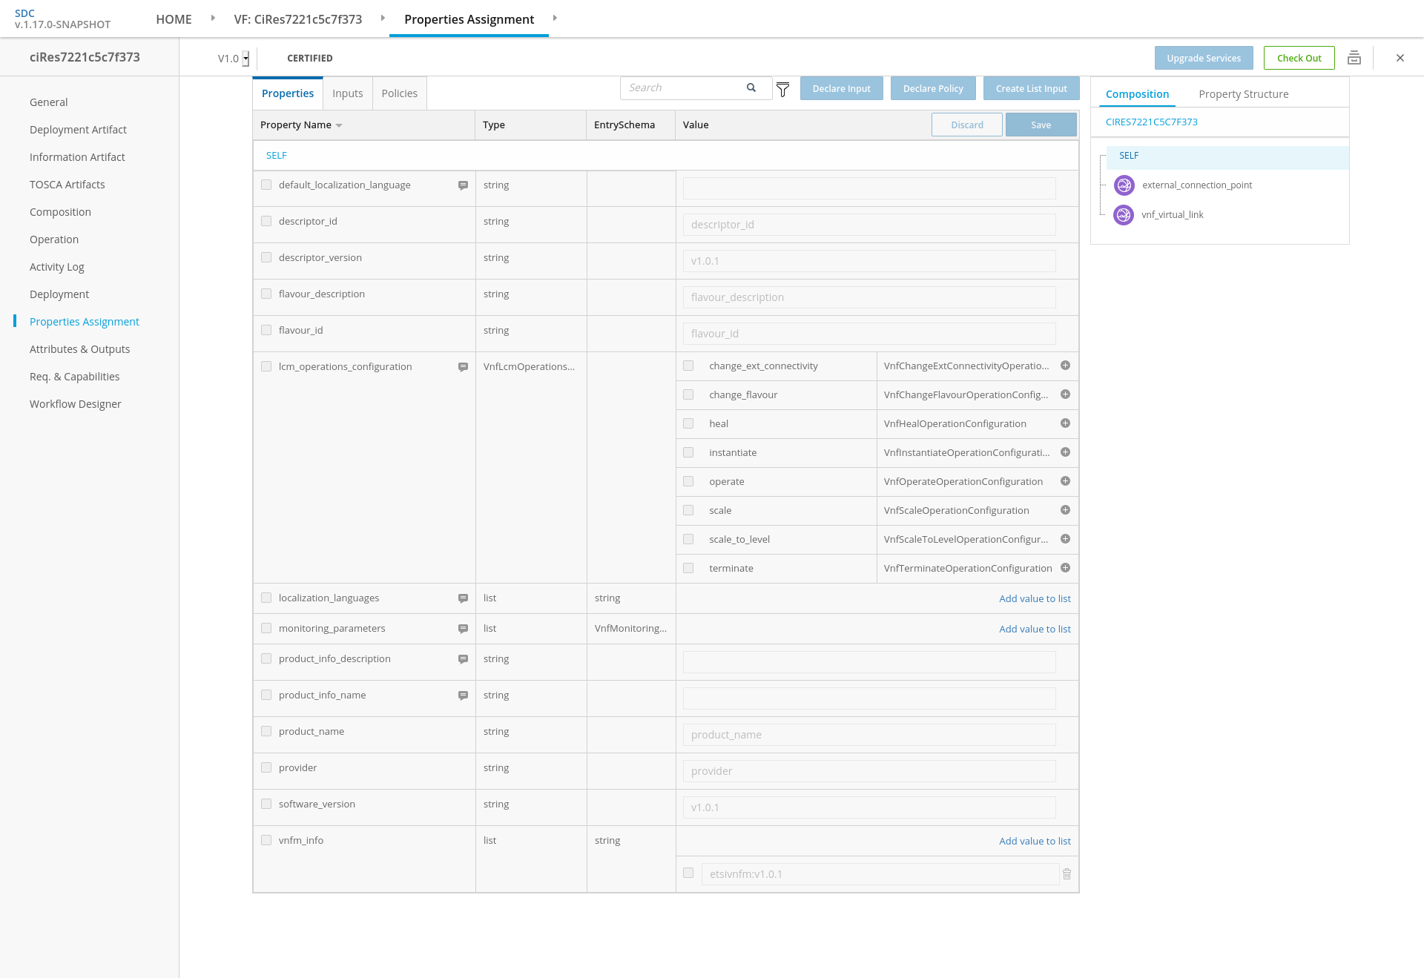Open Req. & Capabilities in sidebar
Screen dimensions: 1424x978
tap(74, 377)
